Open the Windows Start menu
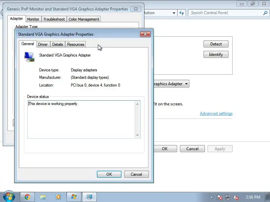 (x=9, y=197)
